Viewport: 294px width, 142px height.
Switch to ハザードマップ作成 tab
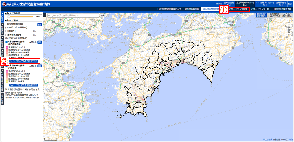coord(238,9)
